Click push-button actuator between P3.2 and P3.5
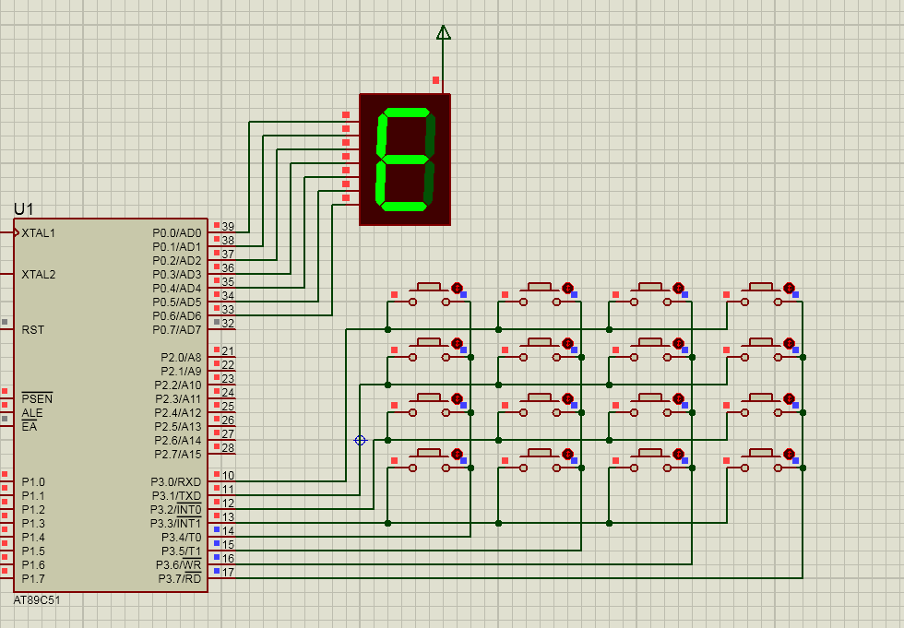904x628 pixels. pyautogui.click(x=540, y=397)
